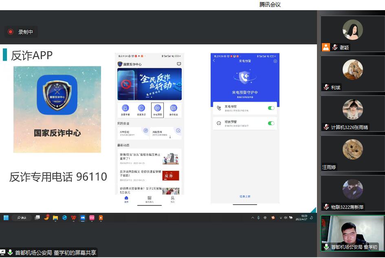Tap the shield phone icon above 来电预警守护中
The height and width of the screenshot is (258, 385).
coord(244,77)
